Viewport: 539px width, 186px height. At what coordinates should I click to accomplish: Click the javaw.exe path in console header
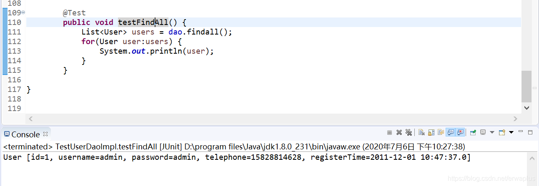click(272, 147)
